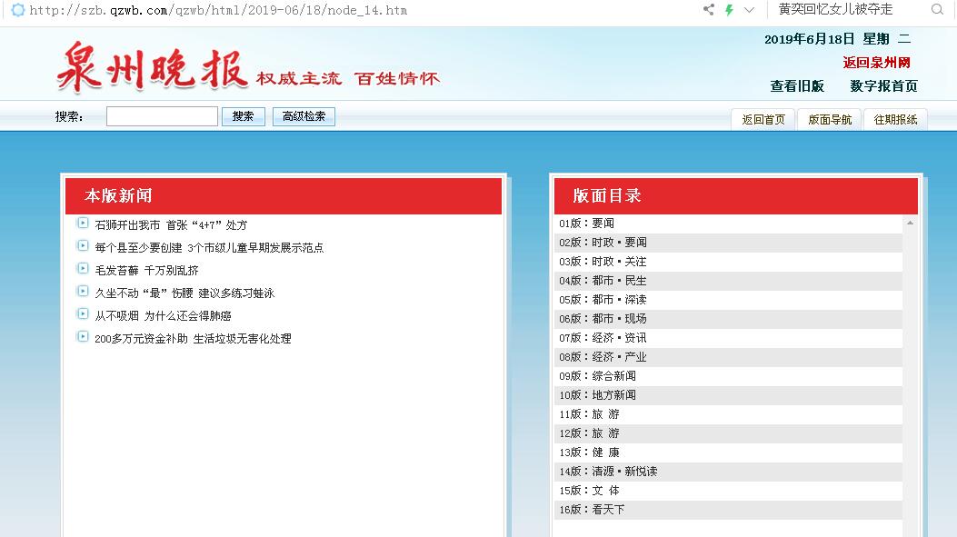Image resolution: width=957 pixels, height=537 pixels.
Task: Go to 数字报首页 link
Action: pyautogui.click(x=883, y=86)
